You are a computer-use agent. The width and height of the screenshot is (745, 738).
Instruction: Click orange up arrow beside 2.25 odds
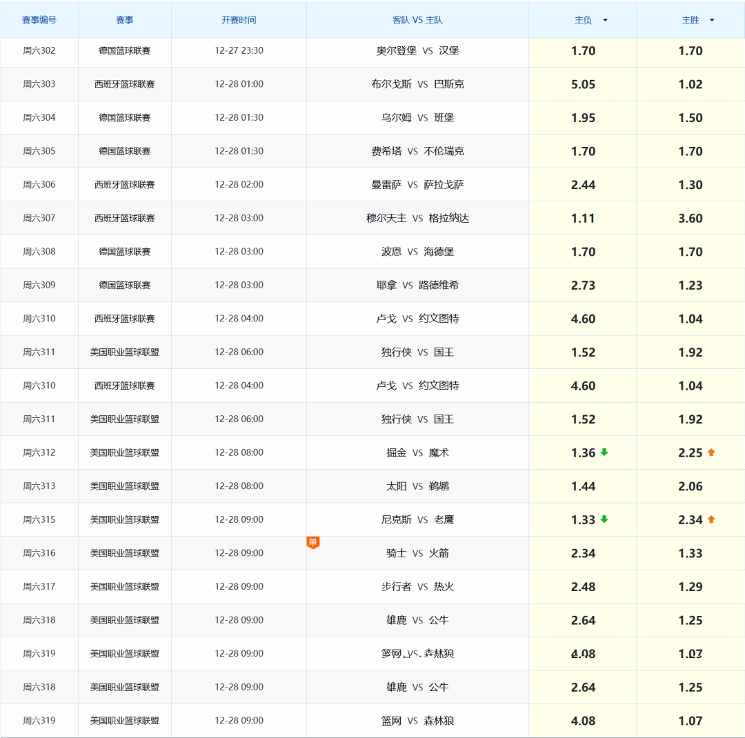coord(711,452)
